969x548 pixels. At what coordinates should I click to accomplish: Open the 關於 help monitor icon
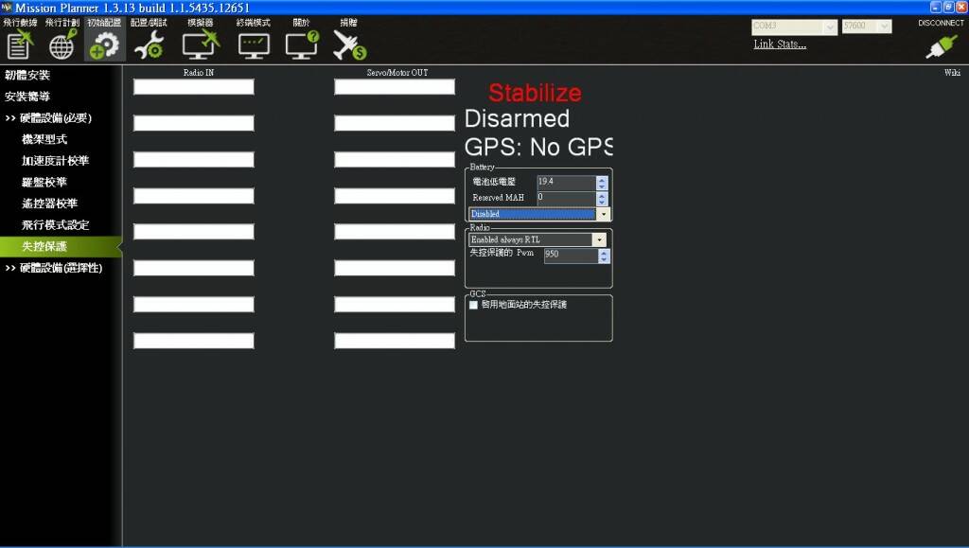pyautogui.click(x=302, y=44)
